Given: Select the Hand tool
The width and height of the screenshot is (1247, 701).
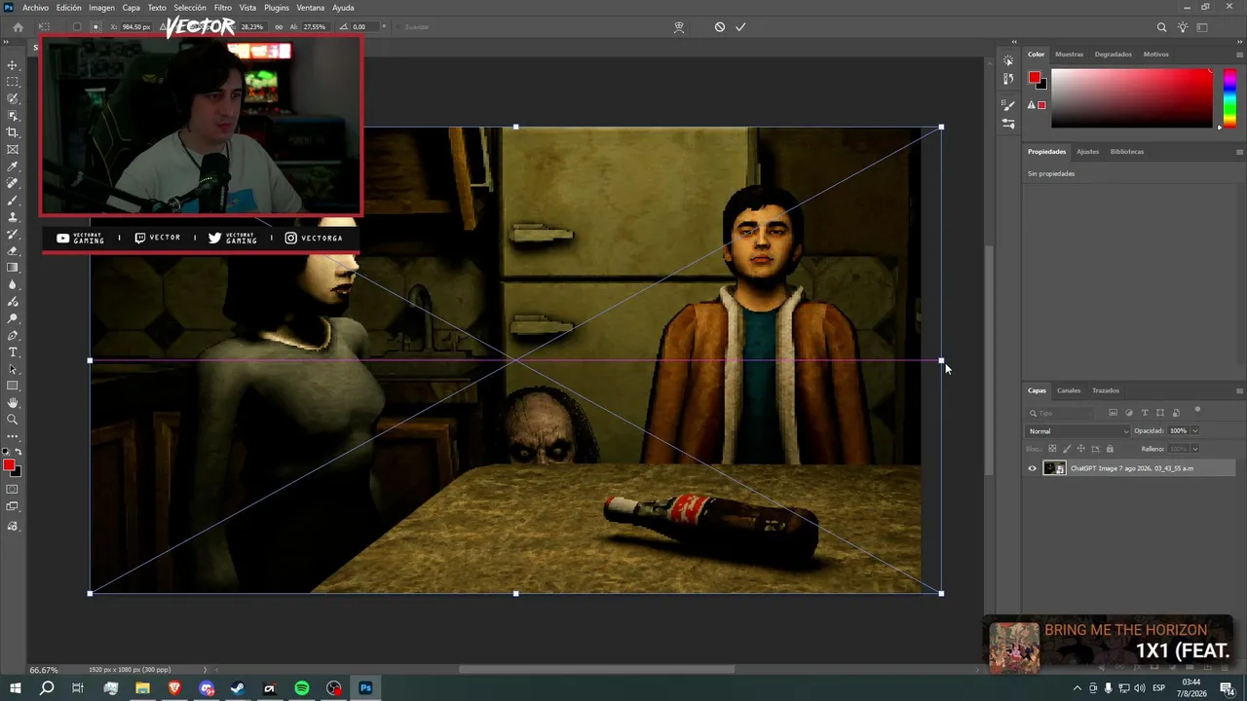Looking at the screenshot, I should tap(13, 403).
